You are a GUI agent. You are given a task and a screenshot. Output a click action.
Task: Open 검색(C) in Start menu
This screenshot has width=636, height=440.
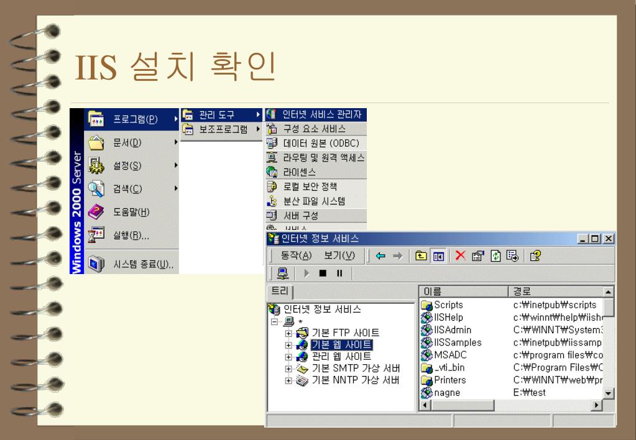pos(132,188)
